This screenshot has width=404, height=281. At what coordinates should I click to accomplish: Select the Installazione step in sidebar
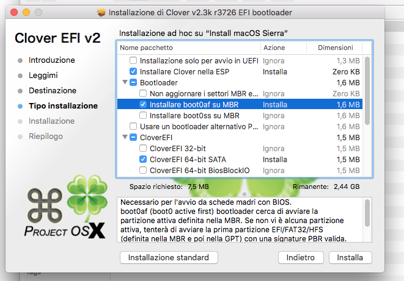pyautogui.click(x=51, y=121)
